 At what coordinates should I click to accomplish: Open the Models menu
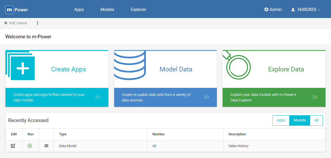click(x=107, y=9)
